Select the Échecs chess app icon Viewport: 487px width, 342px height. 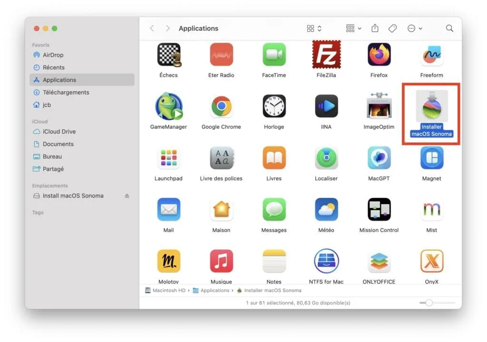[169, 55]
